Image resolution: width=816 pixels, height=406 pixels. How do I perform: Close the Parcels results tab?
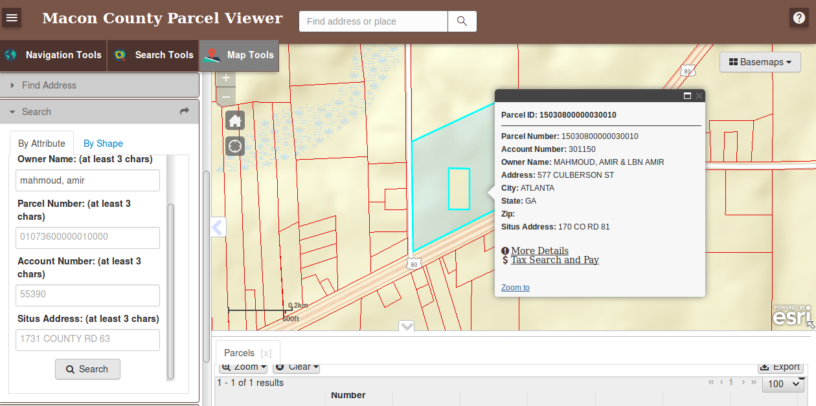266,353
